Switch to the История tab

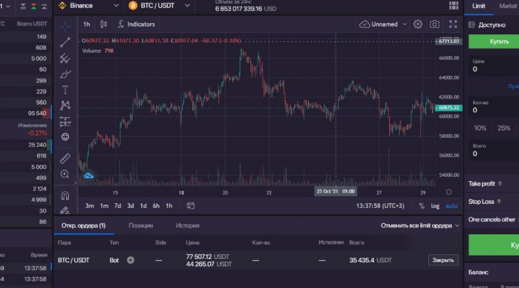pyautogui.click(x=187, y=225)
